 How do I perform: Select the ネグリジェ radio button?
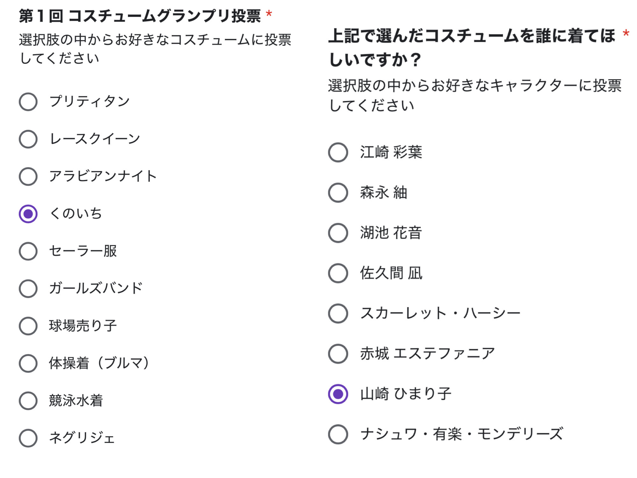pyautogui.click(x=28, y=438)
